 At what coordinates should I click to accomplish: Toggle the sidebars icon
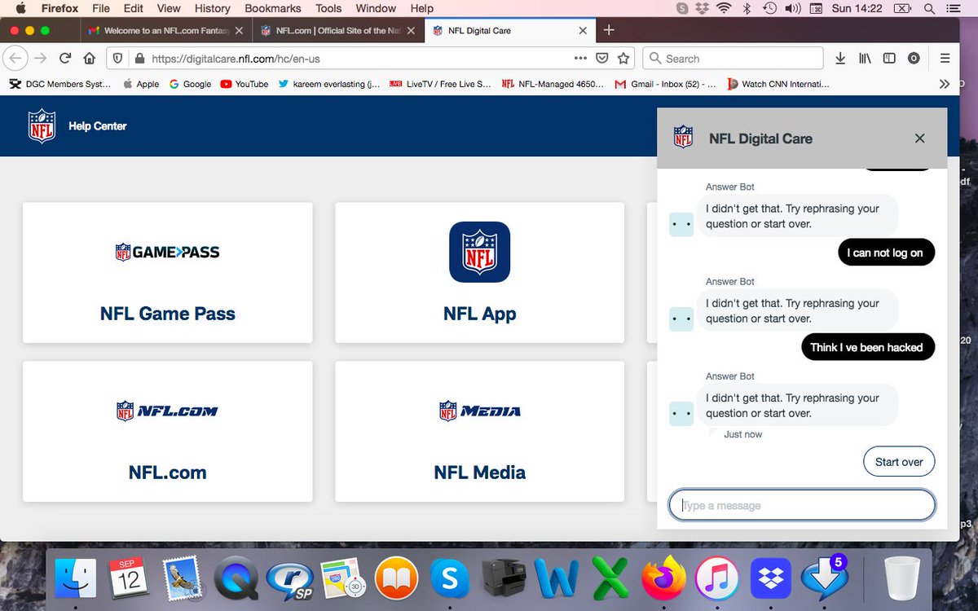(x=889, y=59)
